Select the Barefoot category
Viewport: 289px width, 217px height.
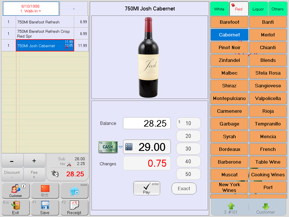click(x=229, y=22)
